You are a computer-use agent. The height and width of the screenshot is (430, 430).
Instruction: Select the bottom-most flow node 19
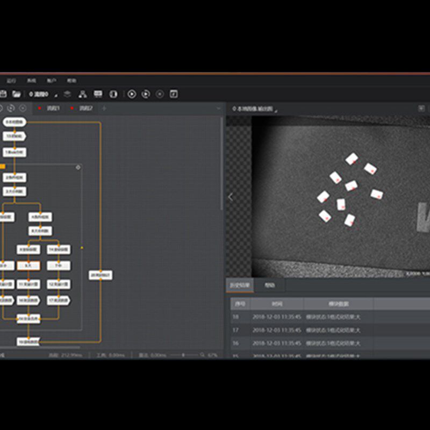[28, 342]
